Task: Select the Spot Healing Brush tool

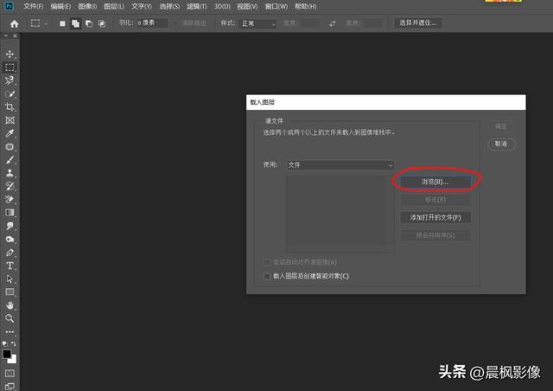Action: [x=10, y=146]
